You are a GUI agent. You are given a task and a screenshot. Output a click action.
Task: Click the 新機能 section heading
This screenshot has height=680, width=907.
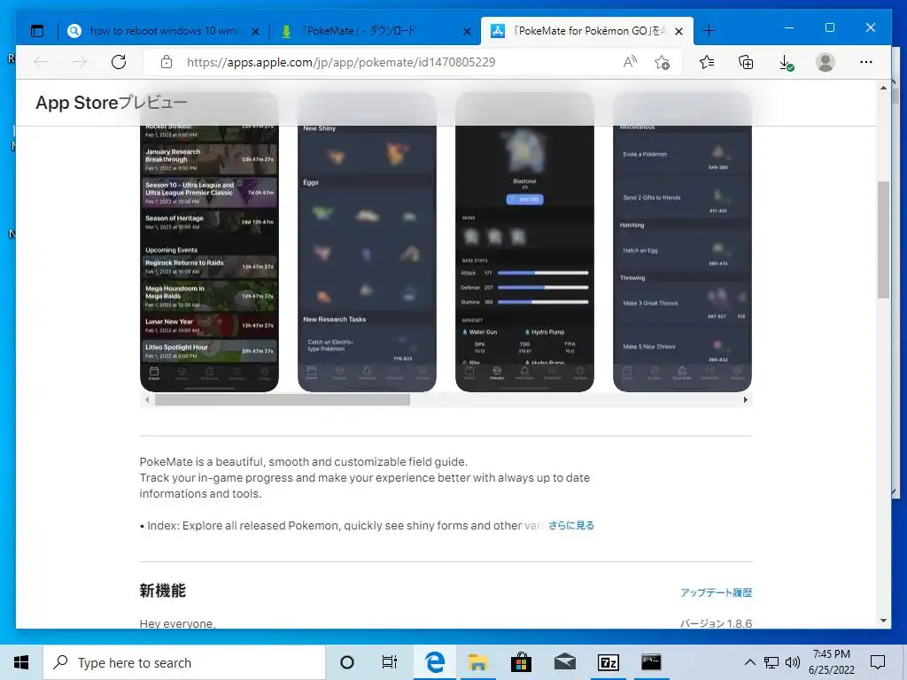point(163,591)
